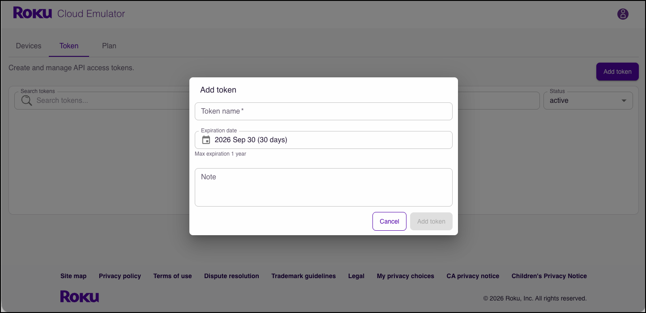Click 'Create and manage API access tokens.' text
646x313 pixels.
point(71,68)
